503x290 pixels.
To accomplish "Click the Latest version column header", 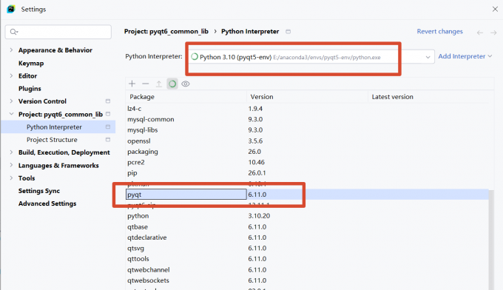I will (x=428, y=97).
